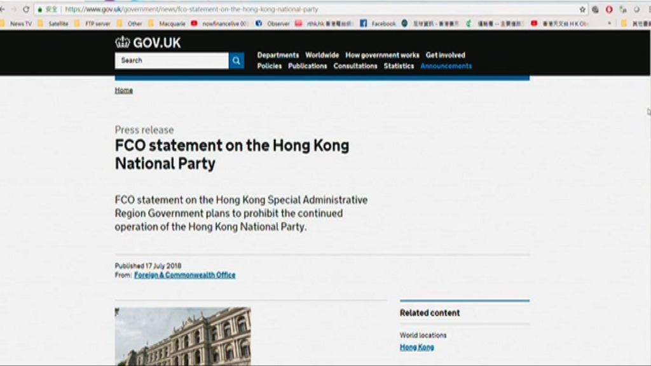Open the Foreign & Commonwealth Office link

coord(184,274)
